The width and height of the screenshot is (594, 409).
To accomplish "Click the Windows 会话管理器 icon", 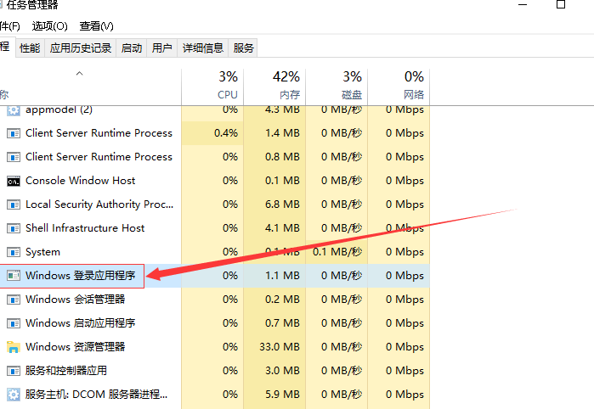I will [14, 300].
